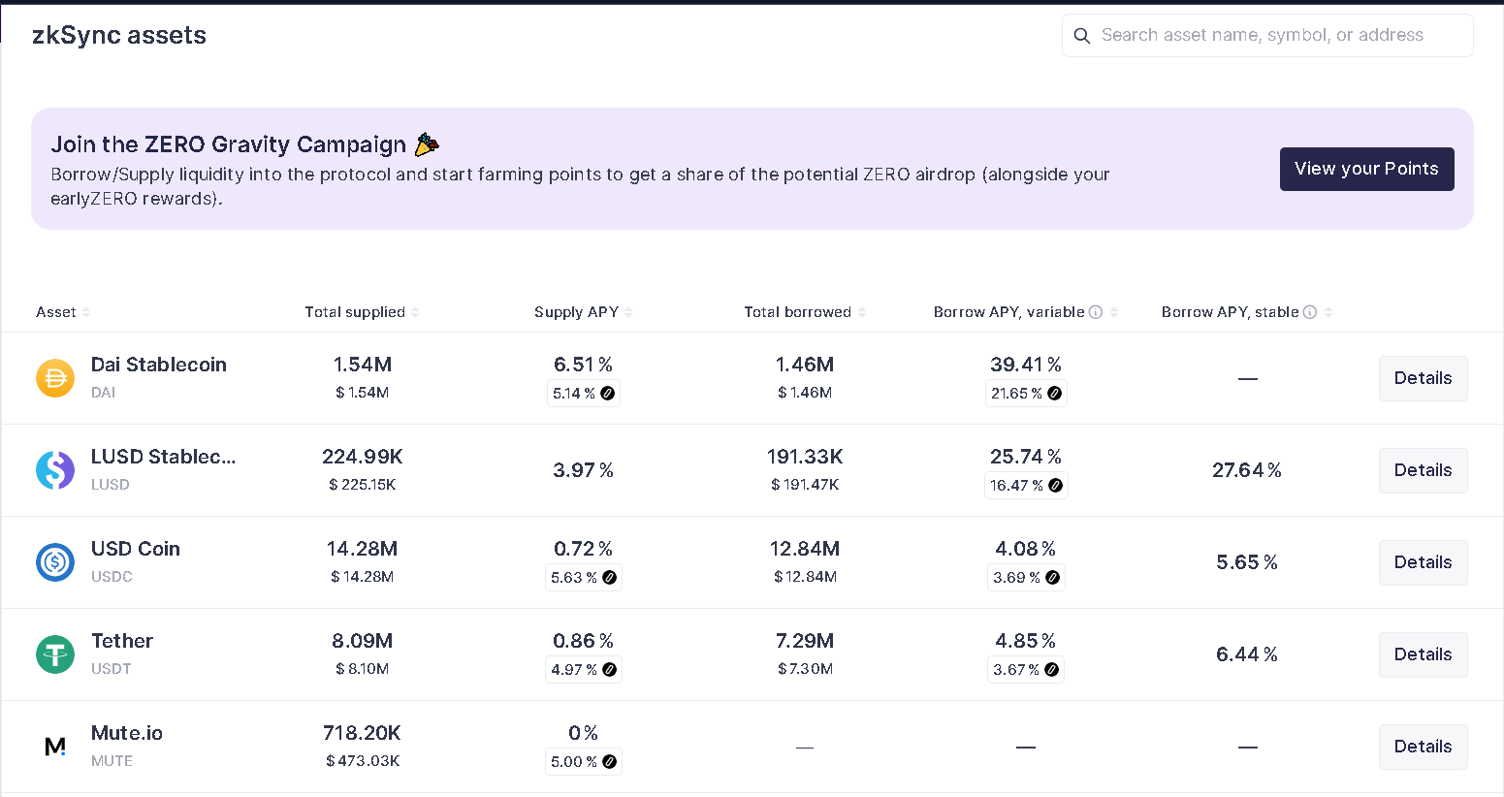The image size is (1504, 797).
Task: Open Details for Dai Stablecoin
Action: pos(1423,378)
